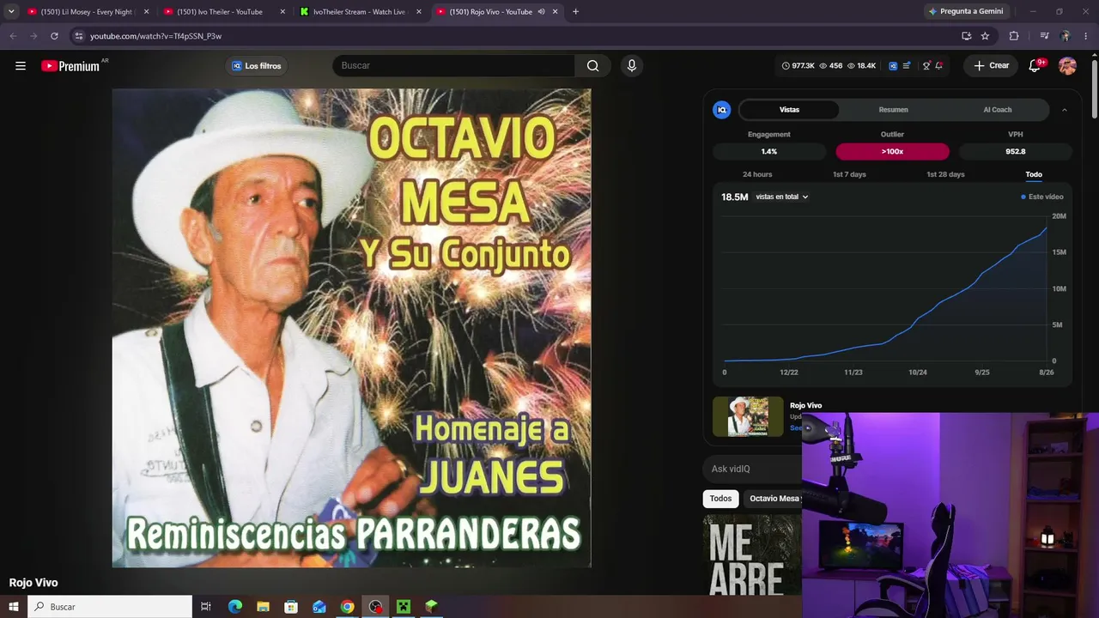Show the 24 hours view range
The width and height of the screenshot is (1099, 618).
[x=757, y=174]
